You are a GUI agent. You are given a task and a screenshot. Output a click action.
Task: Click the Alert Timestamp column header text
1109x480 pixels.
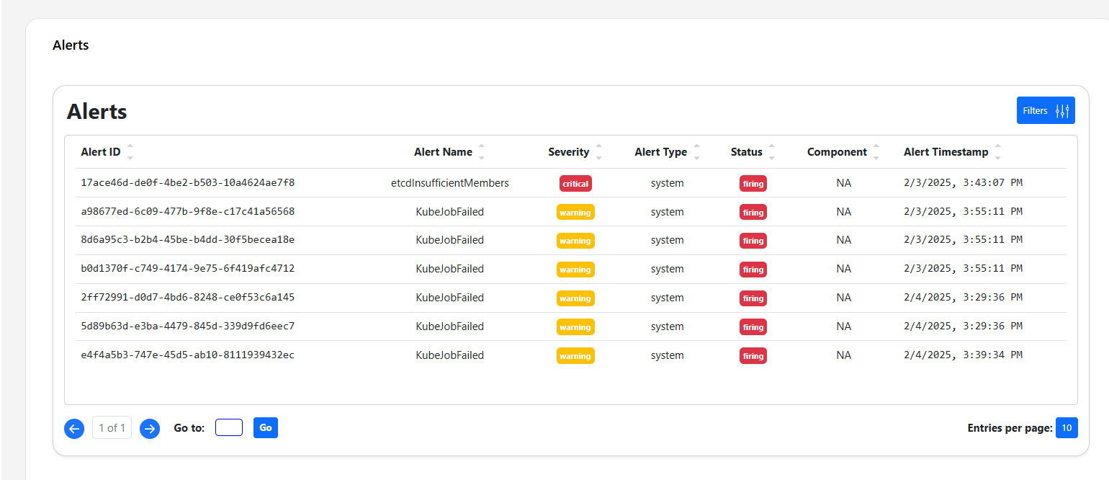pos(946,152)
